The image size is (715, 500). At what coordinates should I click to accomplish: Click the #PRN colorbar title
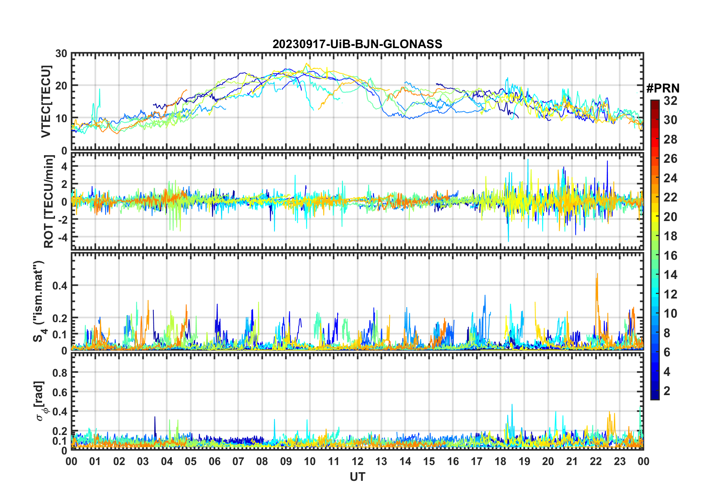(x=663, y=88)
